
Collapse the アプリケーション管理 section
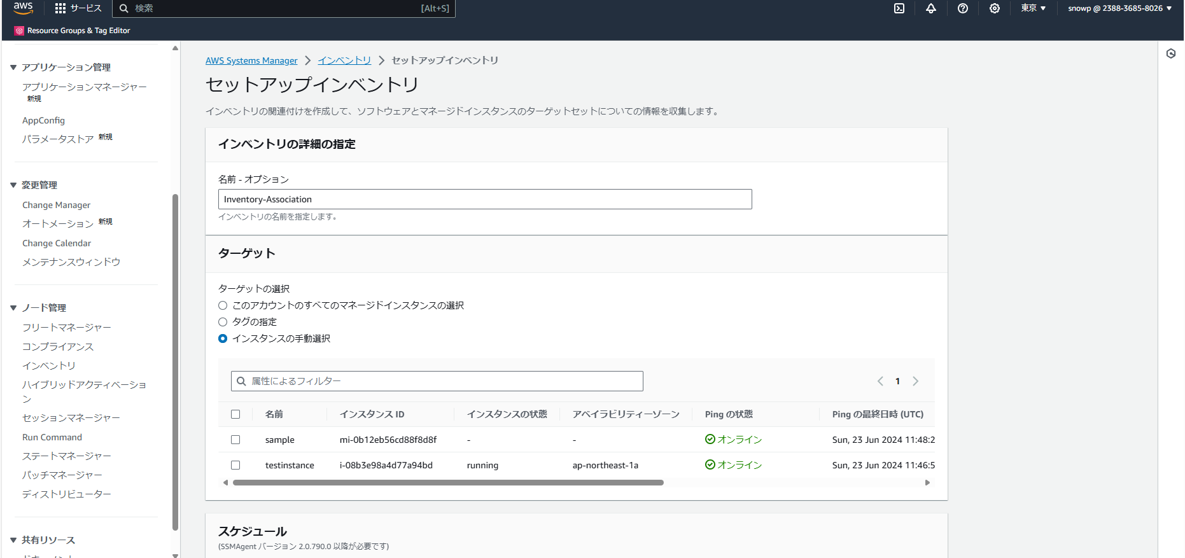coord(13,67)
